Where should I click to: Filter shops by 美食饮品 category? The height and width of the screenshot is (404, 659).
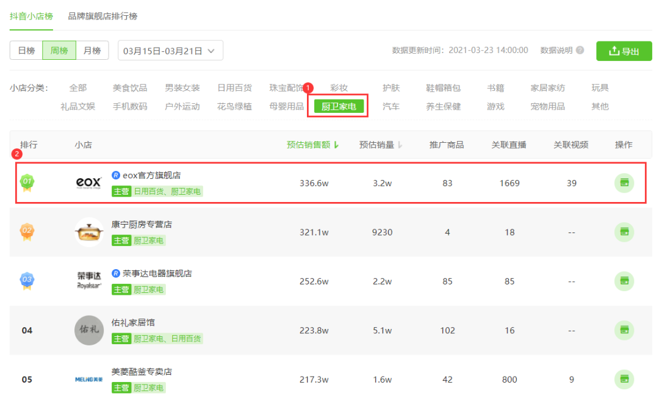tap(130, 88)
